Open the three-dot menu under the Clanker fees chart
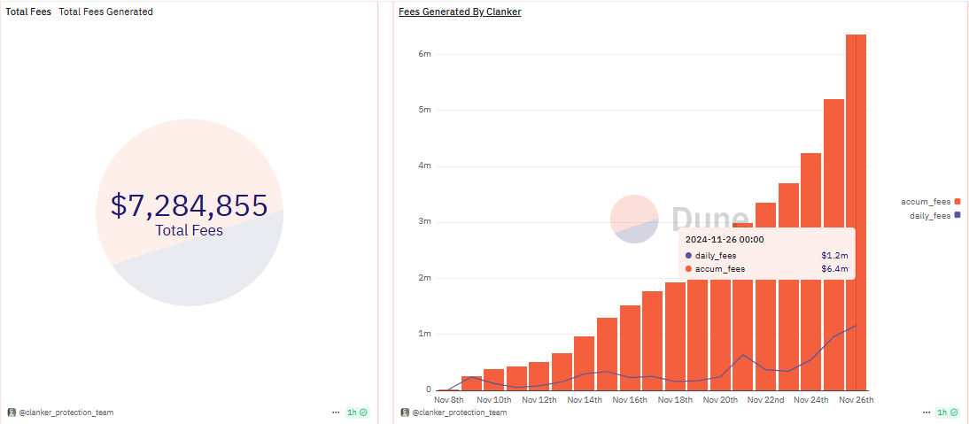Image resolution: width=969 pixels, height=424 pixels. tap(926, 412)
